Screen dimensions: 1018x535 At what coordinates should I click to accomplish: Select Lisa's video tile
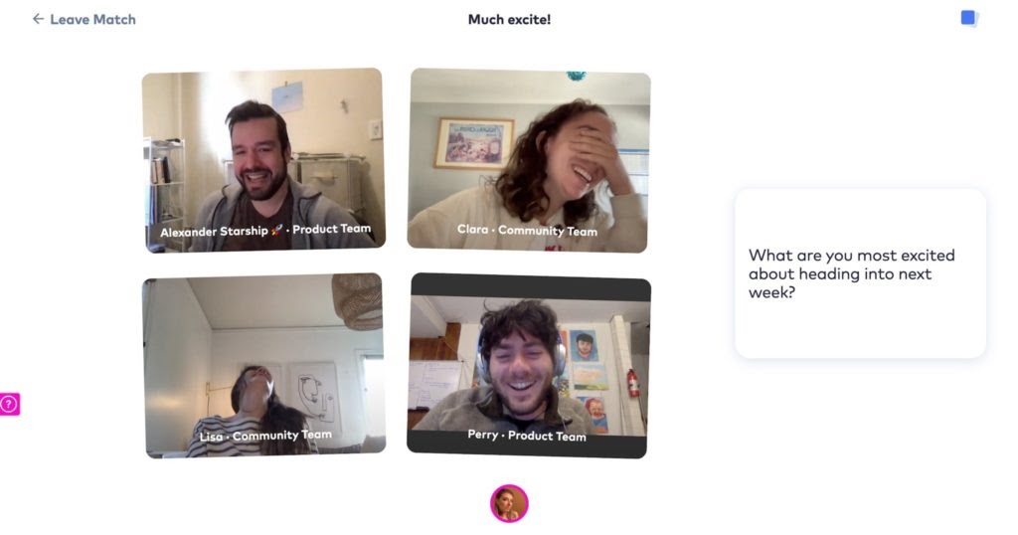263,366
